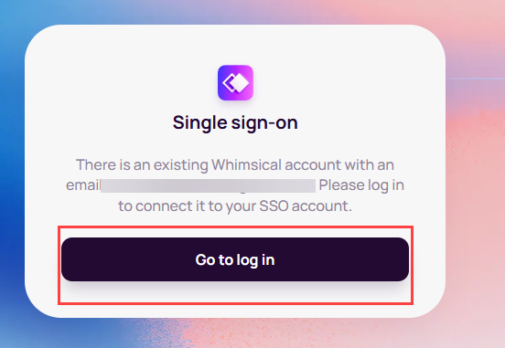Click the right end of the dark login button
Viewport: 505px width, 348px height.
coord(396,259)
